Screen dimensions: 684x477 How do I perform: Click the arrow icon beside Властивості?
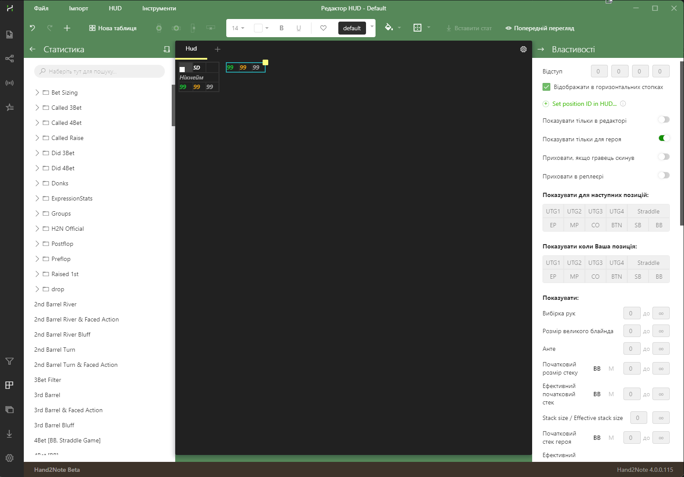click(x=541, y=49)
